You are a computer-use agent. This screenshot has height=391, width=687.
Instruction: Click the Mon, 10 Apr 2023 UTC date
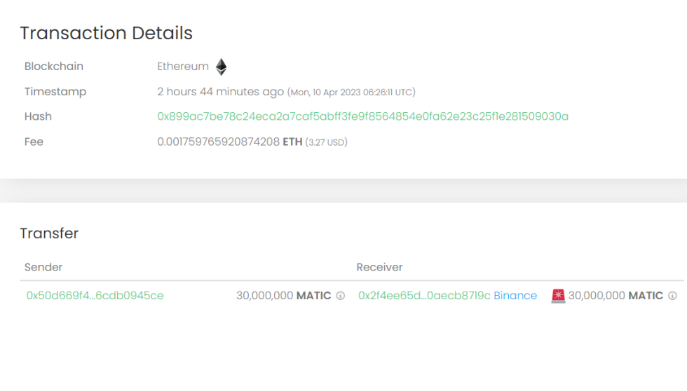(353, 92)
